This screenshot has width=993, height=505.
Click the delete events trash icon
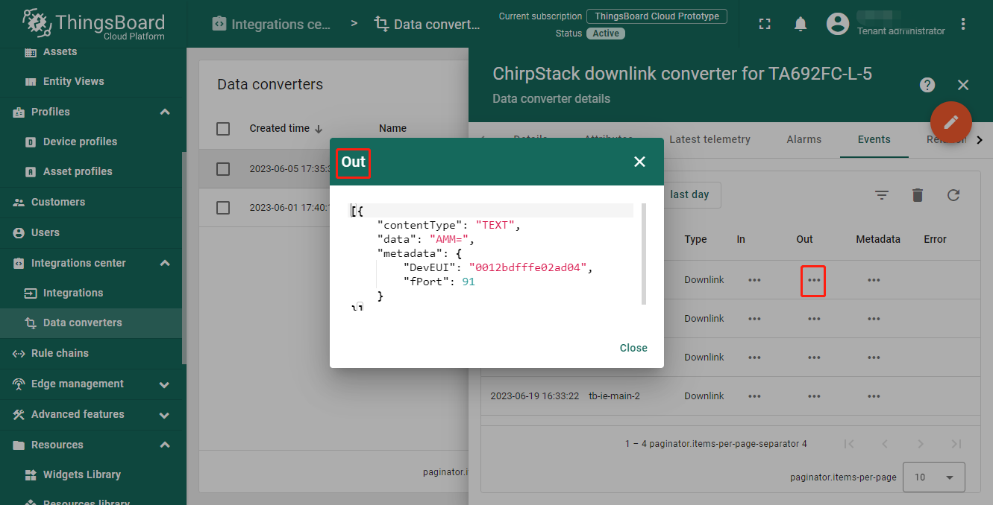pyautogui.click(x=918, y=195)
